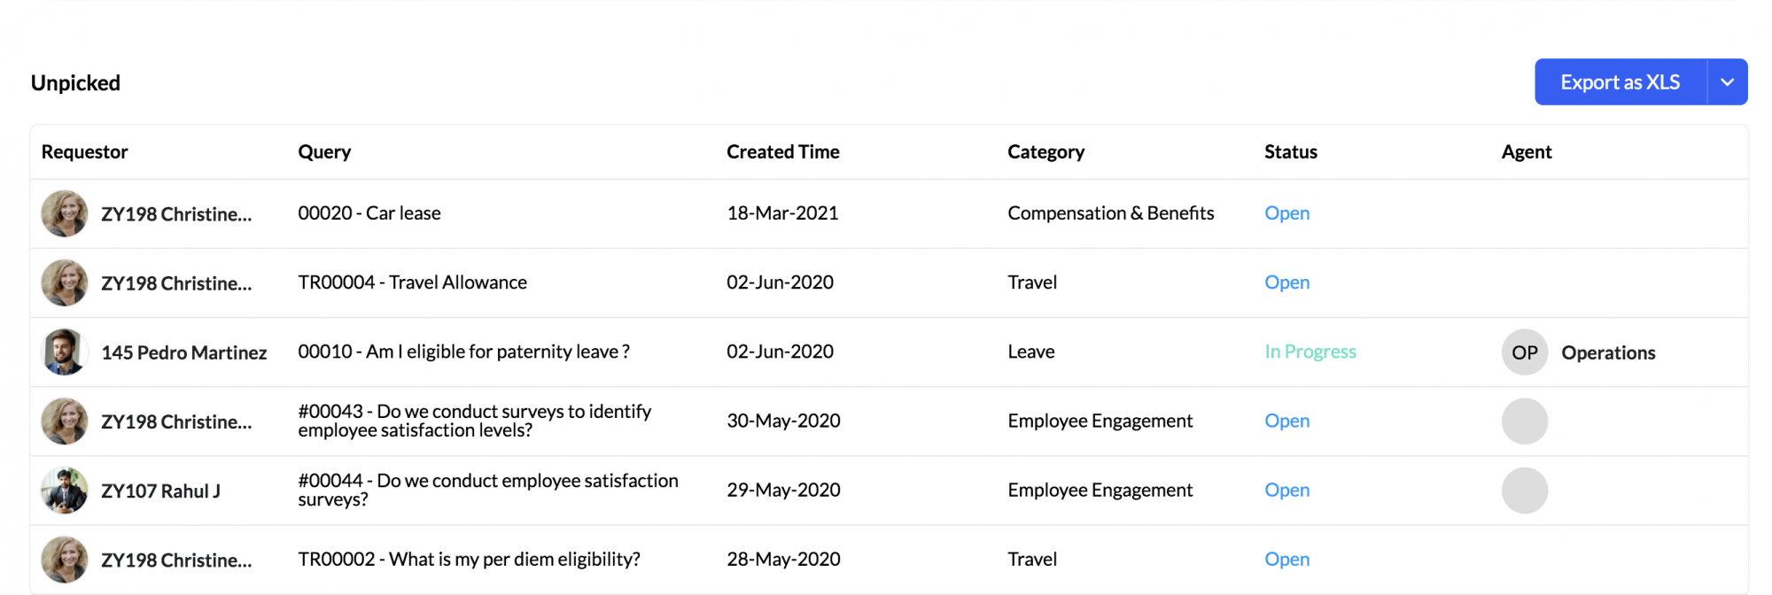Screen dimensions: 1772x595
Task: Click Open status for Rahul J's query
Action: tap(1286, 490)
